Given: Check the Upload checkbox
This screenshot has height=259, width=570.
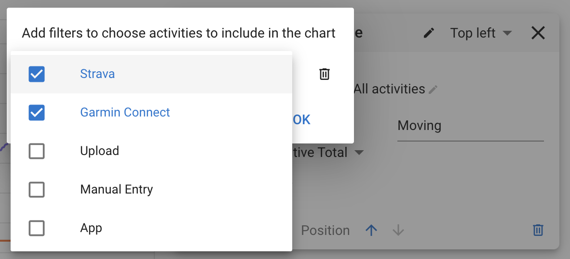Looking at the screenshot, I should tap(37, 151).
